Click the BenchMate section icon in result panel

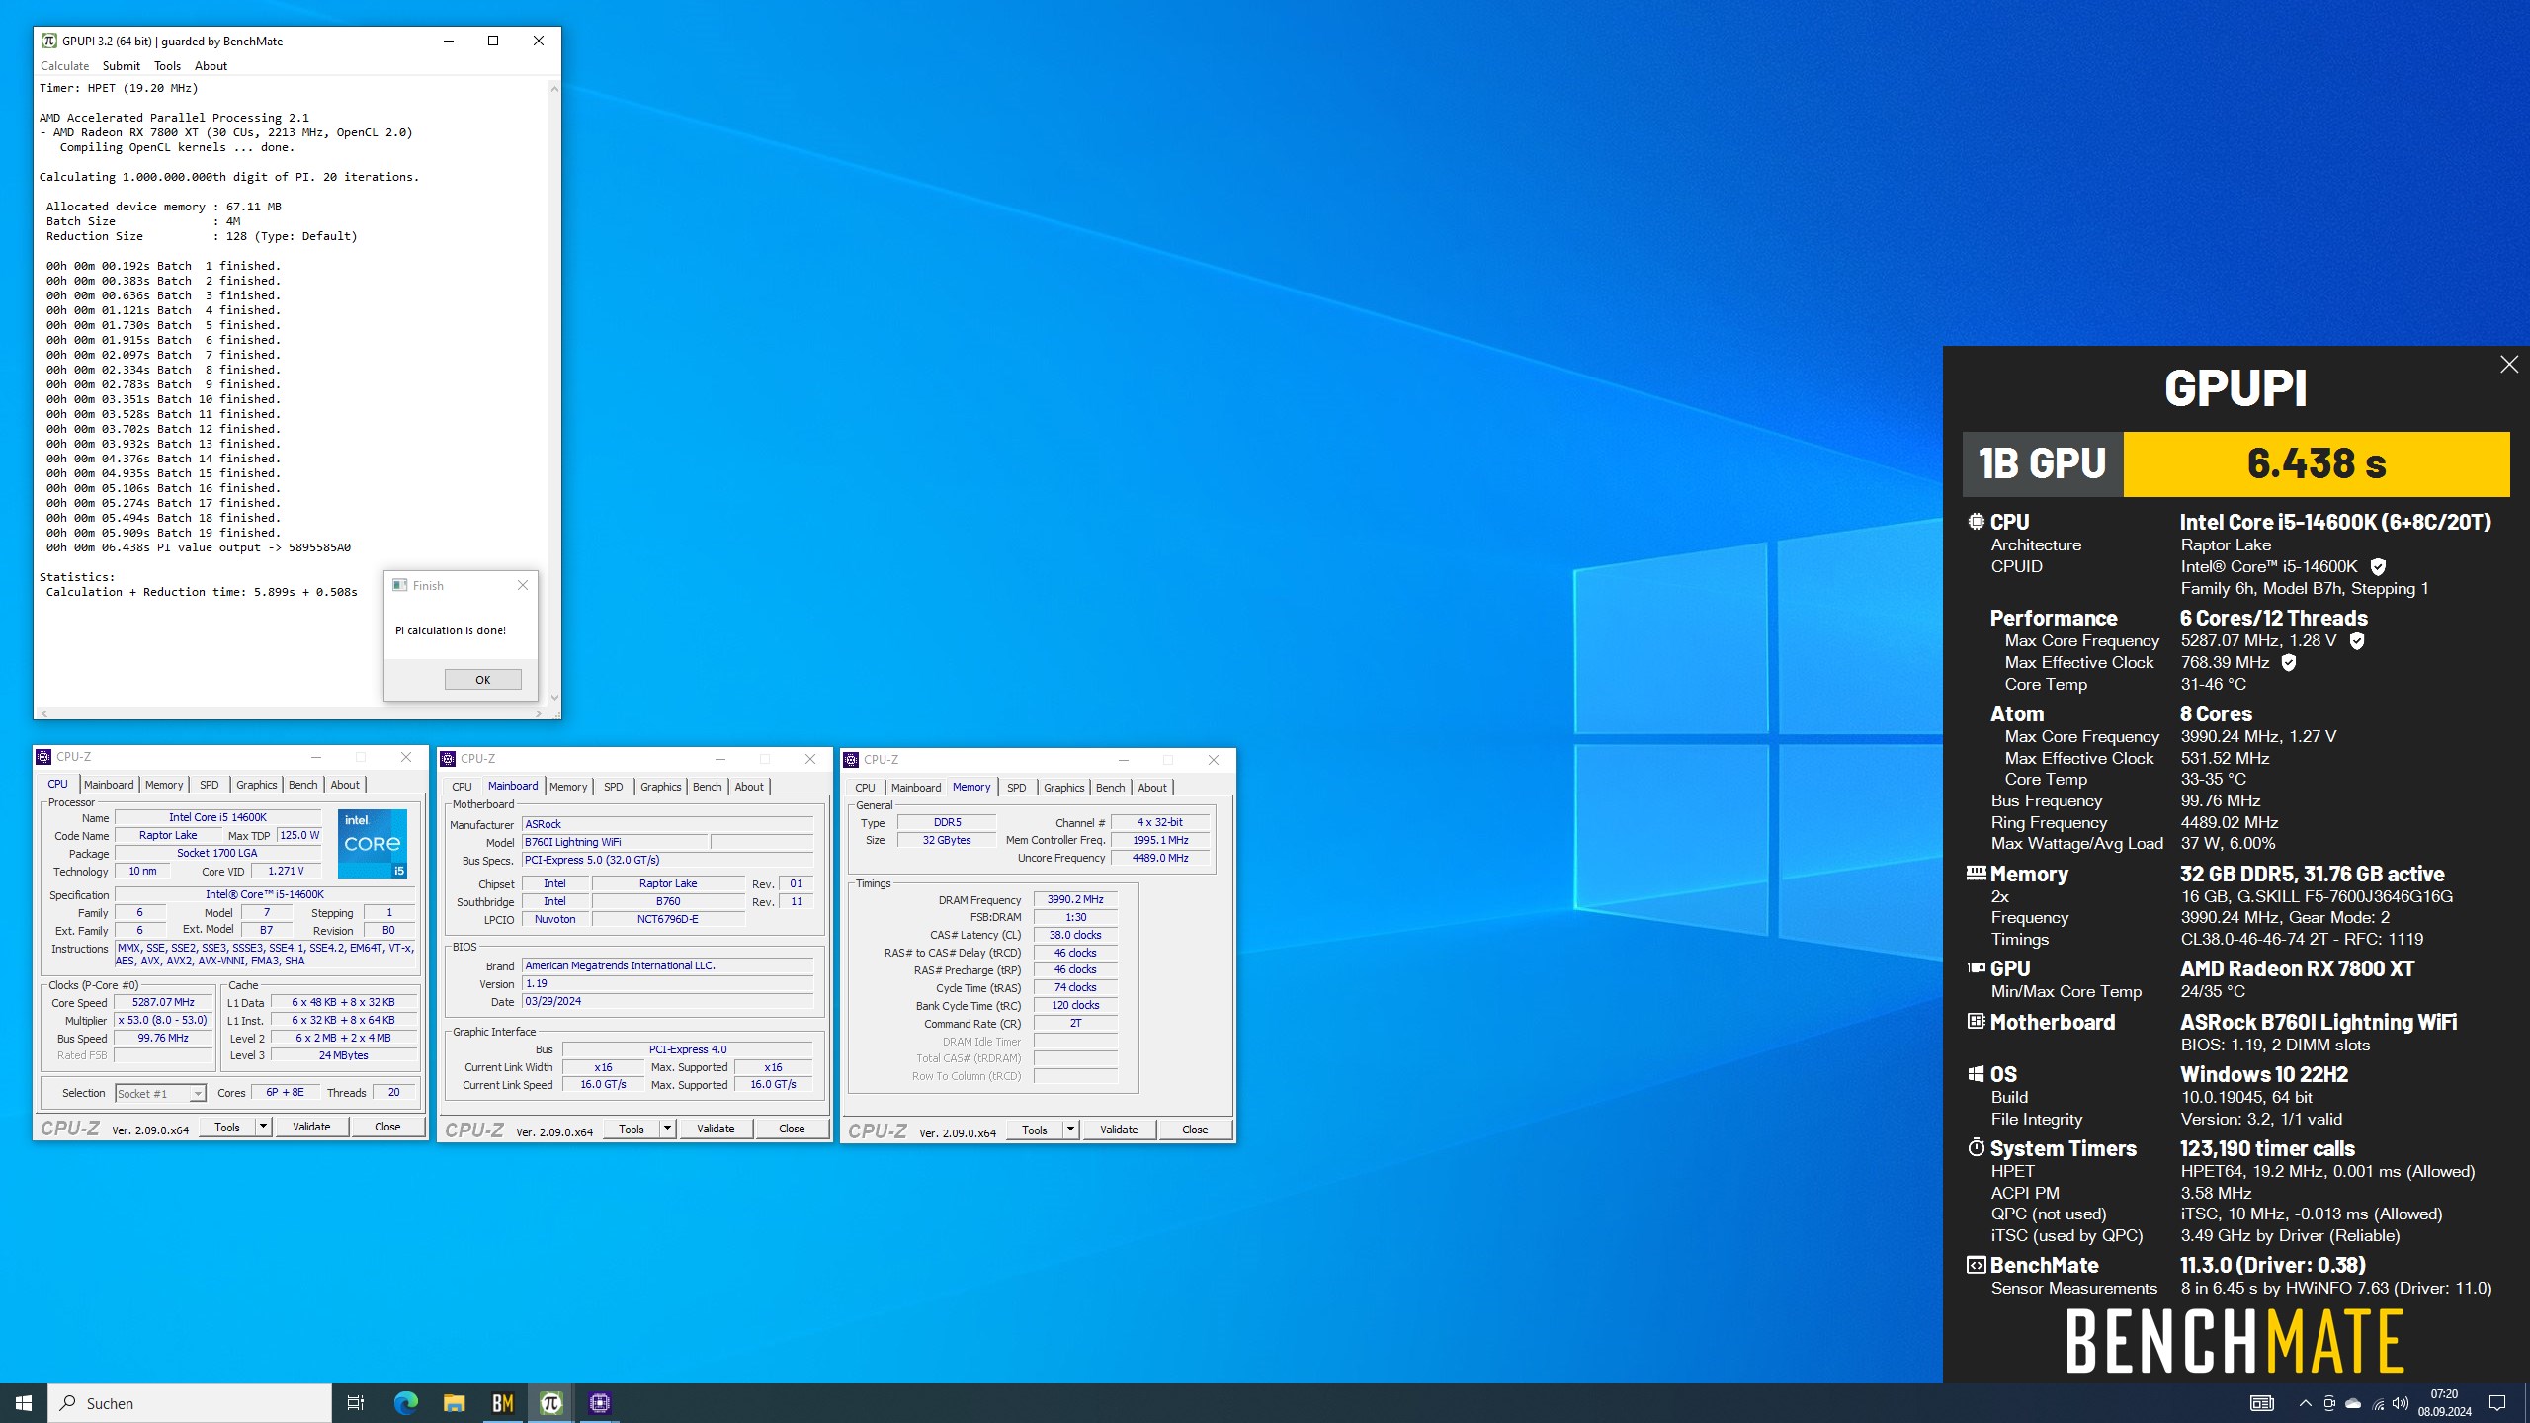click(x=1976, y=1265)
